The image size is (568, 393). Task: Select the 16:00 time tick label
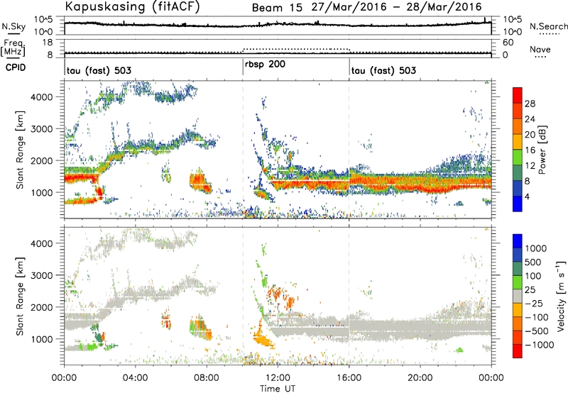coord(349,378)
